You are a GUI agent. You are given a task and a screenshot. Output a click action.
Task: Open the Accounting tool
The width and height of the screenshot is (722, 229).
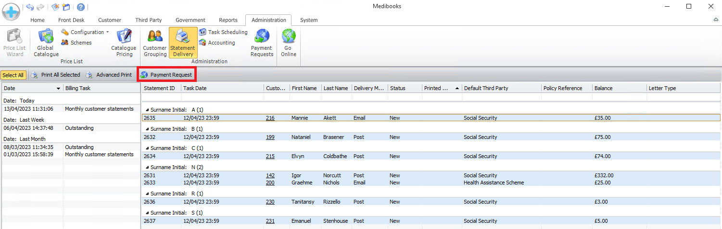[217, 43]
